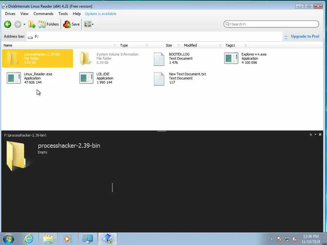The width and height of the screenshot is (327, 245).
Task: Click the New Text Document.txt file name
Action: (x=187, y=74)
